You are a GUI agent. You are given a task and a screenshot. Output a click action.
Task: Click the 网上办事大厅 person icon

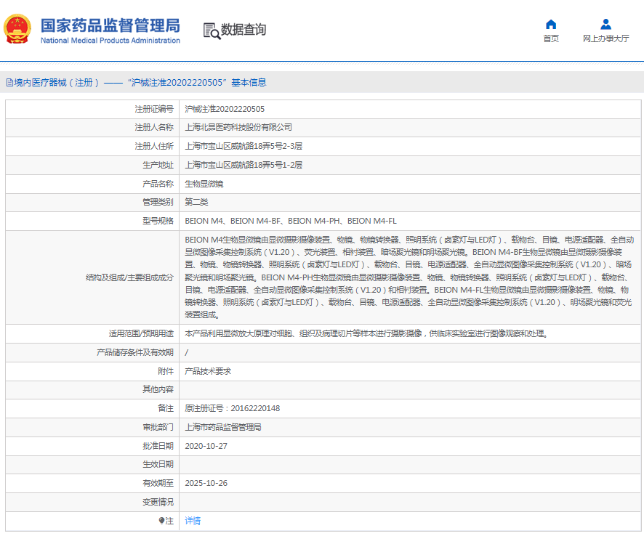605,24
